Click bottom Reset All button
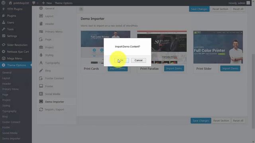The height and width of the screenshot is (143, 255). [x=238, y=121]
